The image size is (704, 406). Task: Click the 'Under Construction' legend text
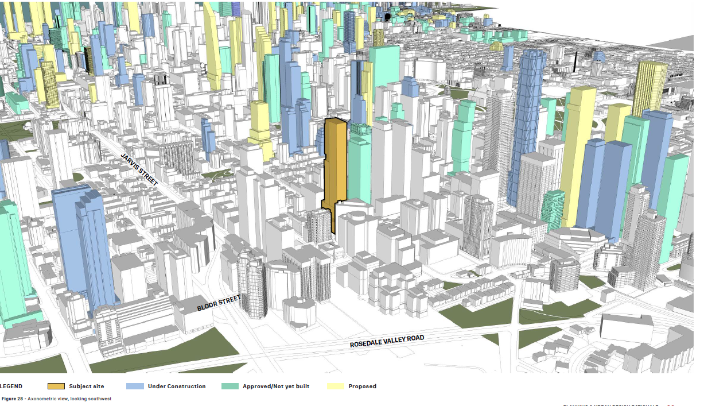click(177, 386)
